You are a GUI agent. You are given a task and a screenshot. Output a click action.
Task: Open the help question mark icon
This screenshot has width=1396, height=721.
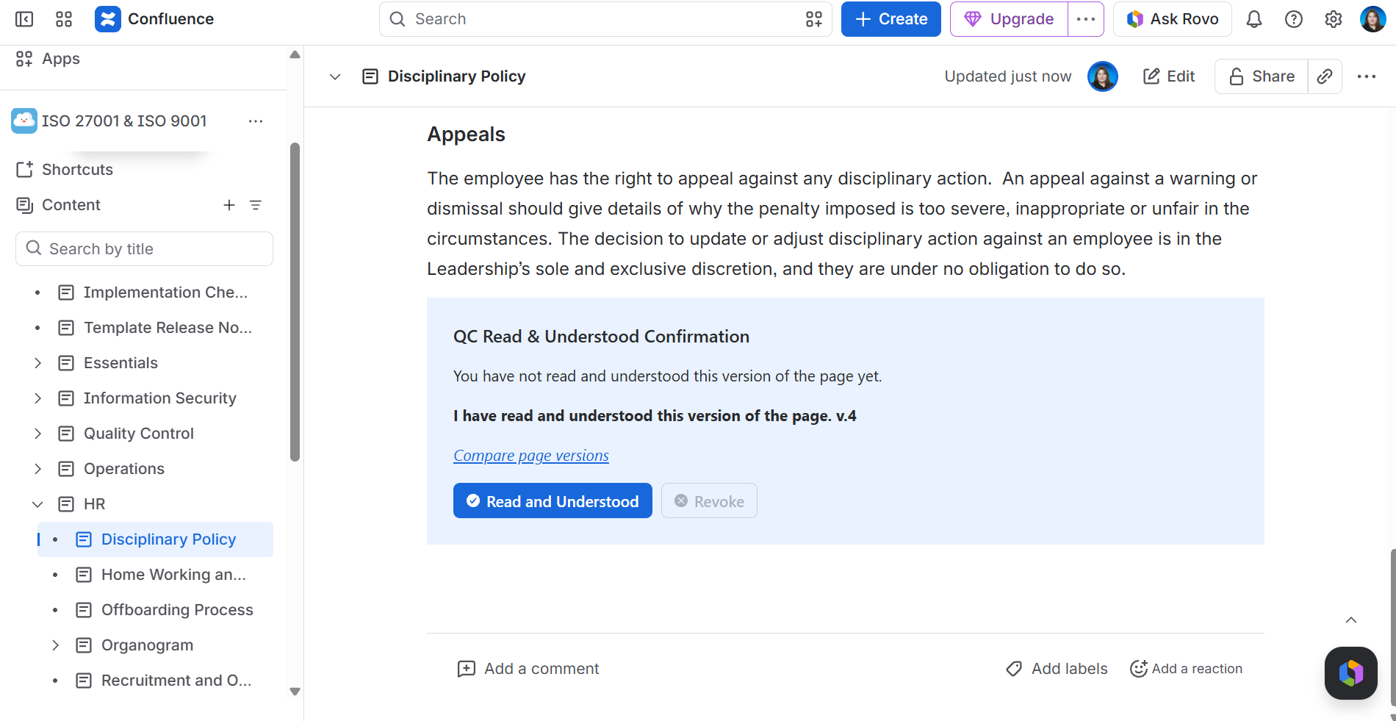1294,19
